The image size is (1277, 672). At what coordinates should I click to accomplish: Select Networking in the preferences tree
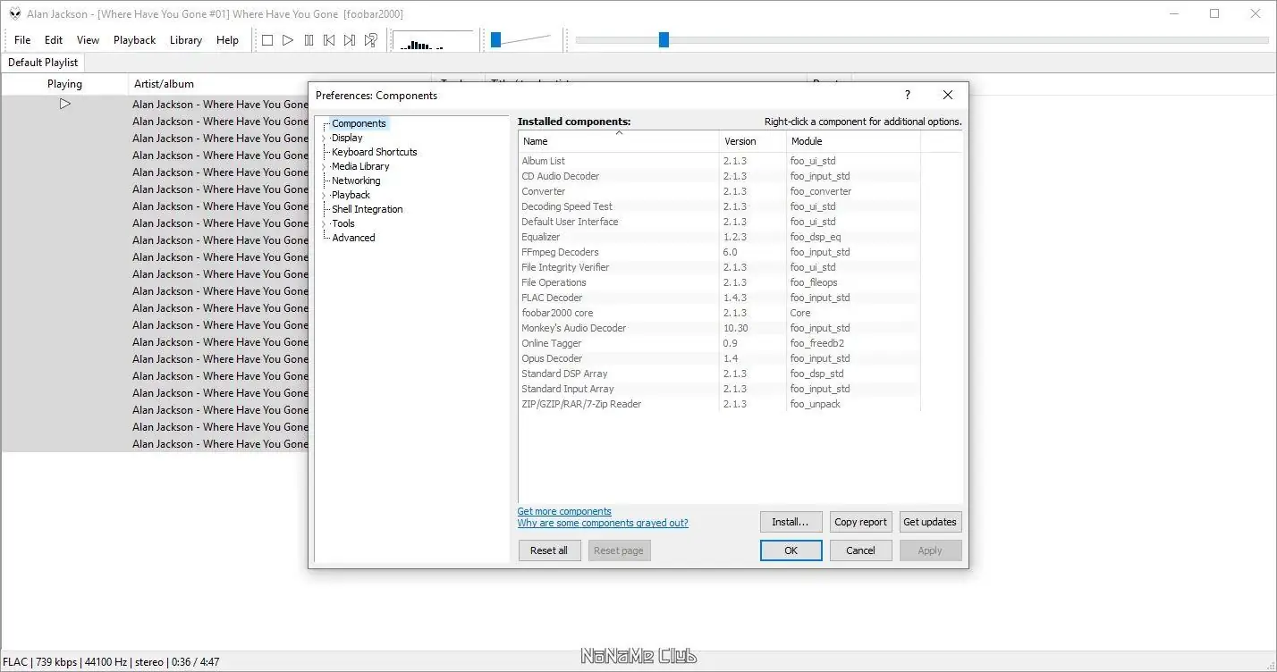(x=356, y=181)
